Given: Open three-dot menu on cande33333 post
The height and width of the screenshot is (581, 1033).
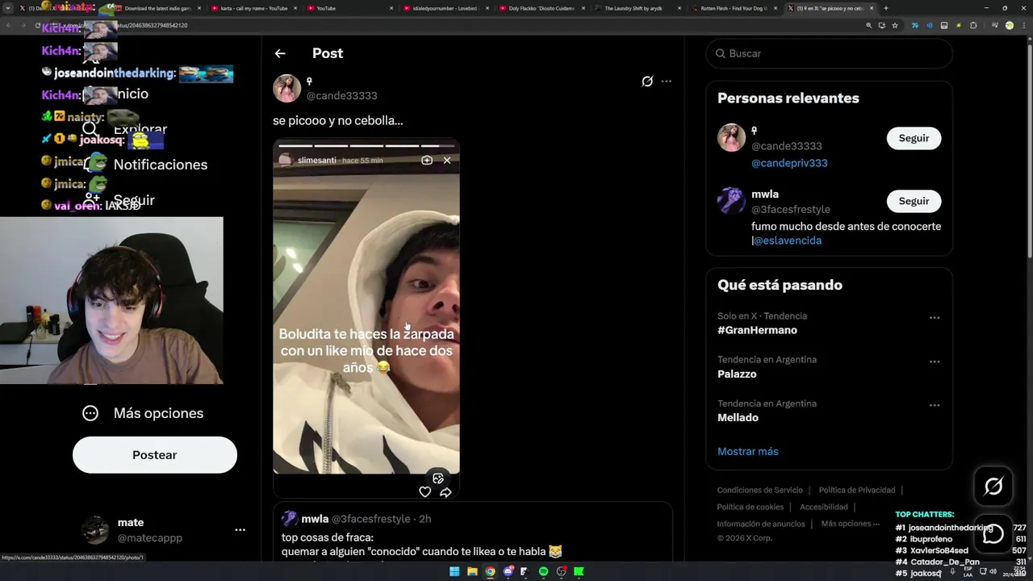Looking at the screenshot, I should tap(666, 82).
